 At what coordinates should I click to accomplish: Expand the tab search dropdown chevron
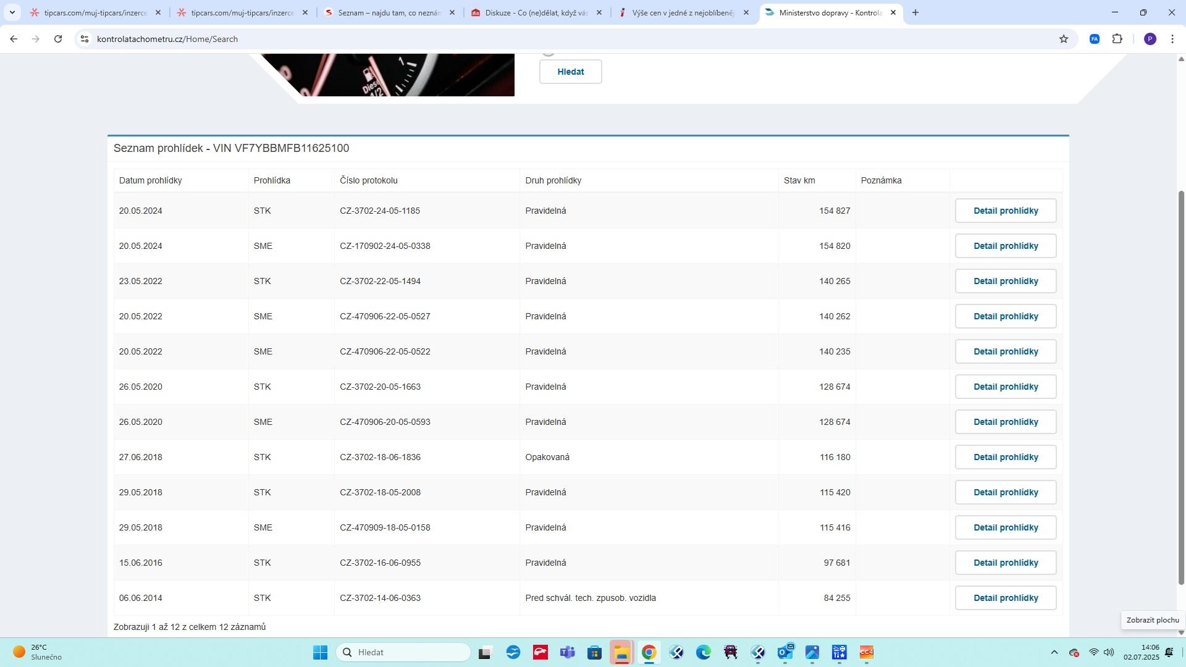(12, 12)
